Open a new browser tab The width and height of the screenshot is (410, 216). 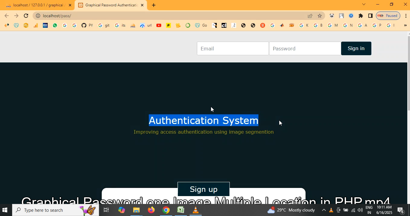[154, 5]
